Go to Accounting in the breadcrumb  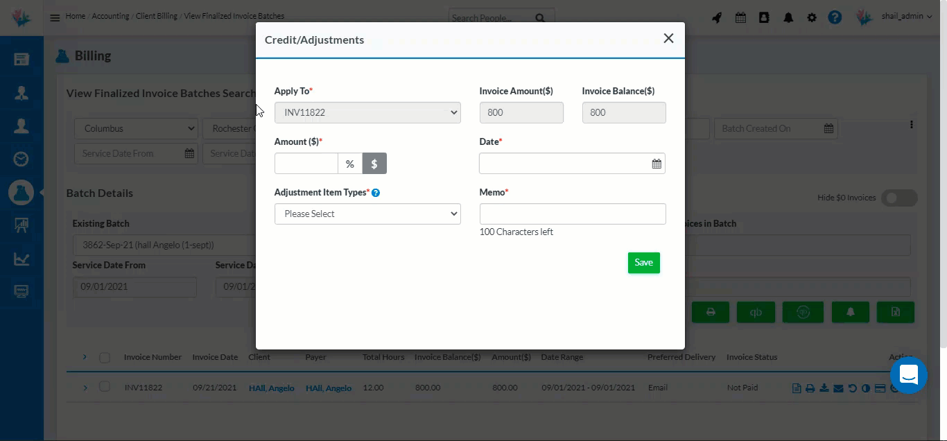click(110, 16)
